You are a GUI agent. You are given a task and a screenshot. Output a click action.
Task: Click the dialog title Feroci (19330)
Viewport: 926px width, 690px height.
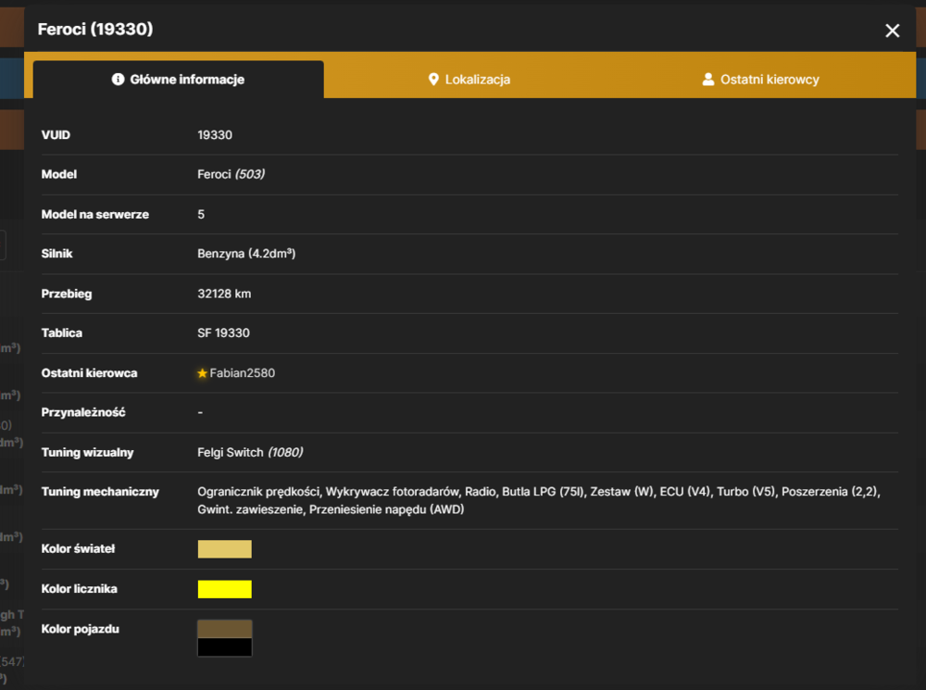click(x=95, y=29)
